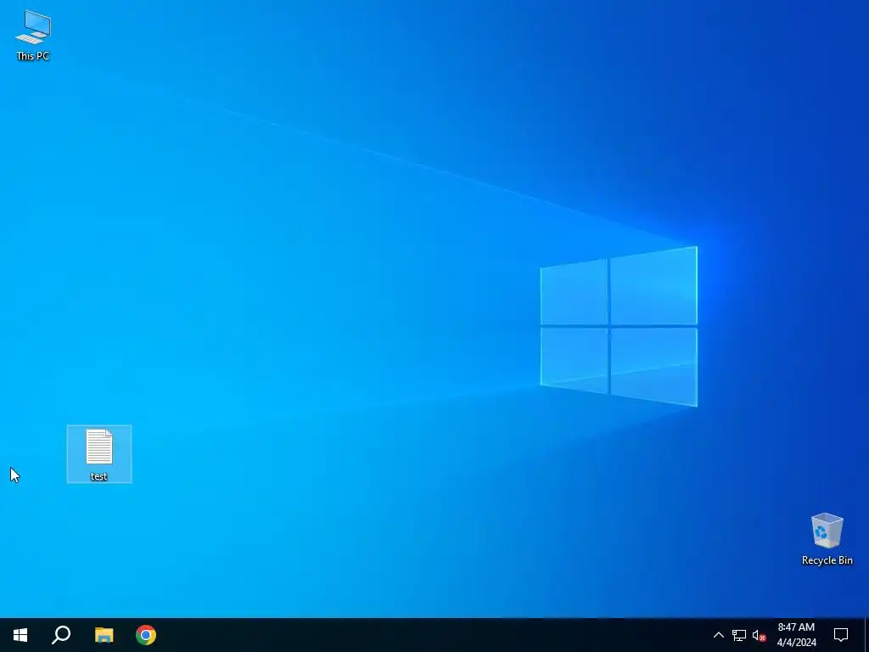Viewport: 869px width, 652px height.
Task: Click the 'This PC' label text
Action: pos(33,55)
